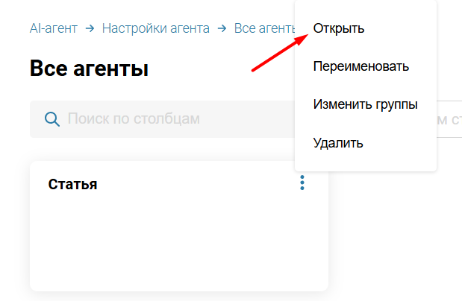The width and height of the screenshot is (462, 301).
Task: Open Настройки агента breadcrumb link
Action: (x=155, y=28)
